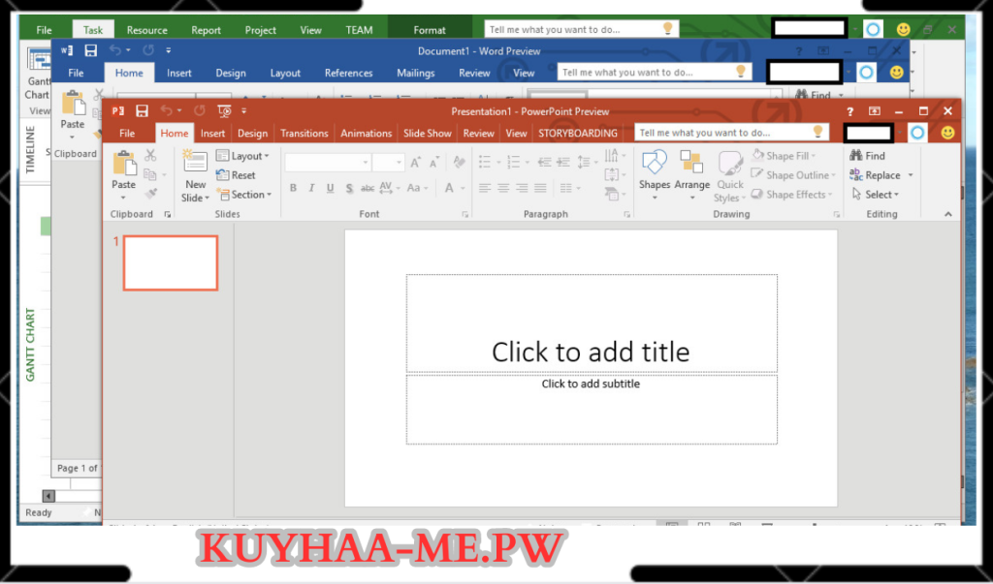Screen dimensions: 993x584
Task: Click PowerPoint's Start From Beginning slideshow icon
Action: [x=224, y=111]
